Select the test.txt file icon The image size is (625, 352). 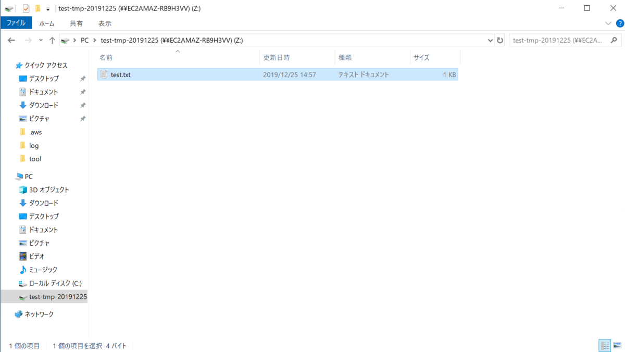pyautogui.click(x=104, y=74)
